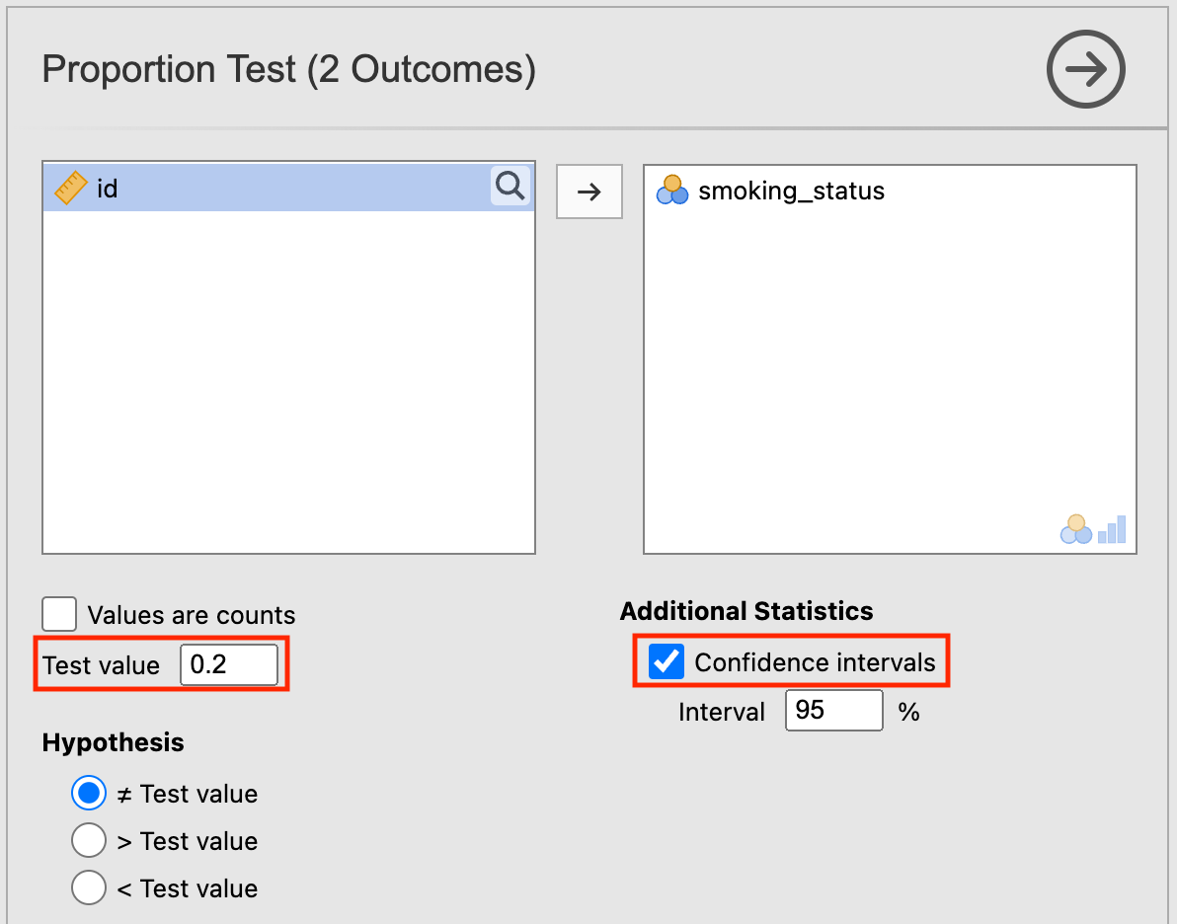Select the ≠ Test value hypothesis
This screenshot has width=1177, height=924.
[x=89, y=794]
